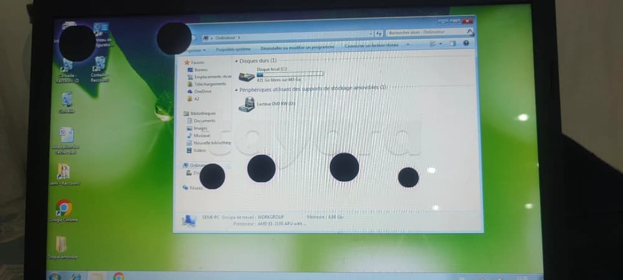Select Réseau in the navigation pane
Viewport: 623px width, 280px height.
[x=196, y=187]
